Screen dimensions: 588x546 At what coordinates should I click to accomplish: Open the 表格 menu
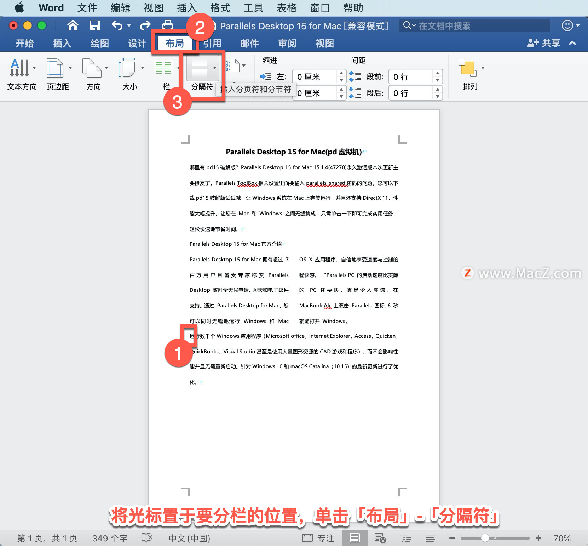(x=287, y=7)
